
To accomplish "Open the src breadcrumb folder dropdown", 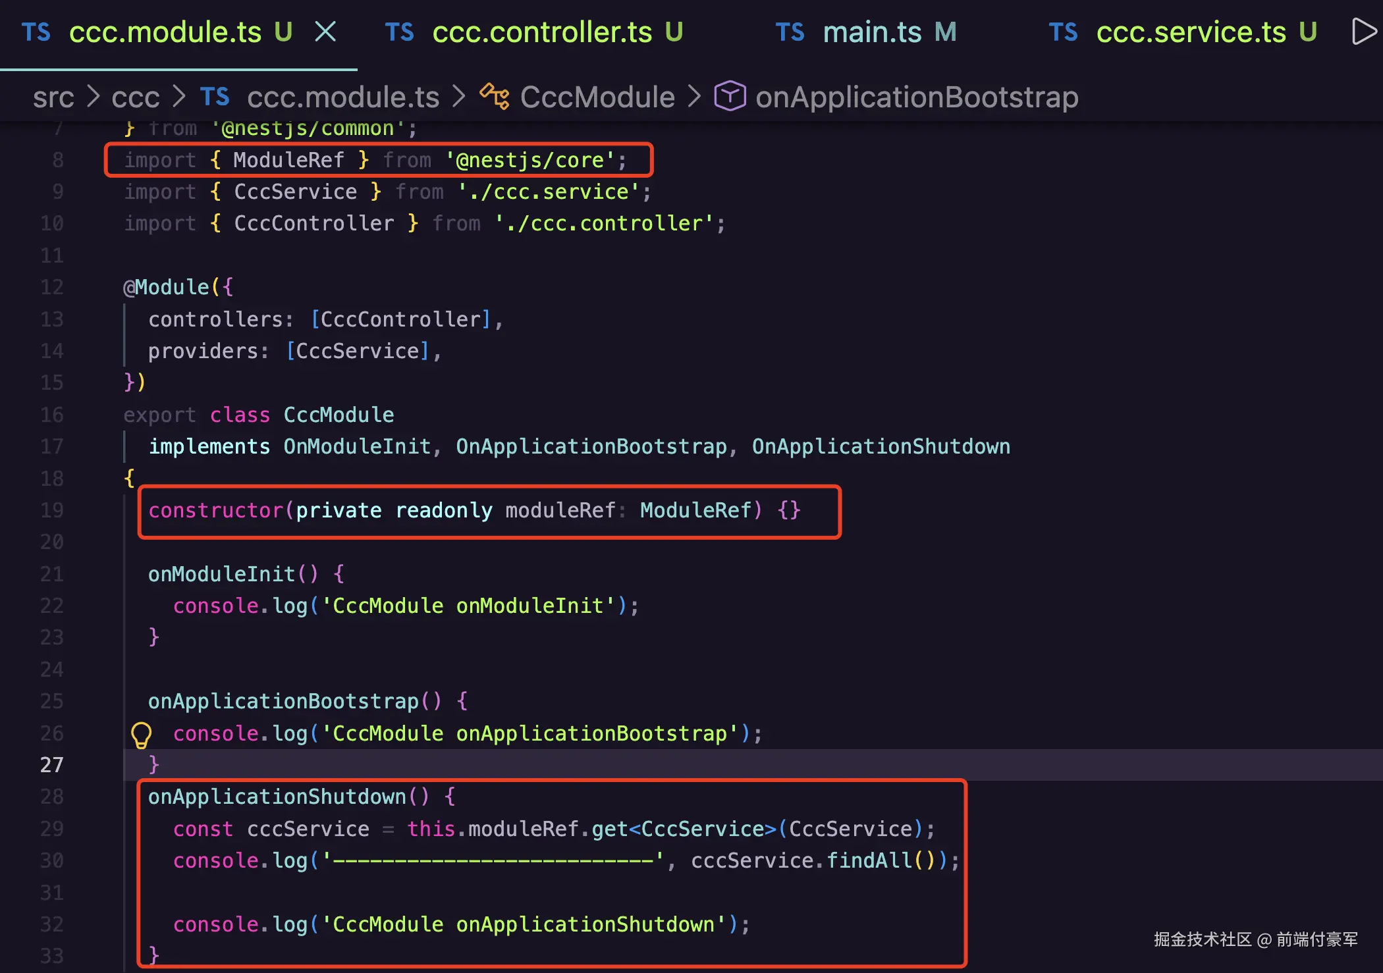I will [53, 97].
